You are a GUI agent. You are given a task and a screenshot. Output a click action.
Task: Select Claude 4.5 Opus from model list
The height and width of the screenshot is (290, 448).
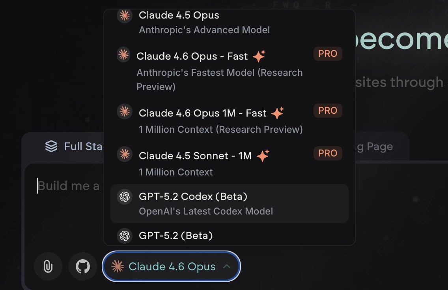179,16
